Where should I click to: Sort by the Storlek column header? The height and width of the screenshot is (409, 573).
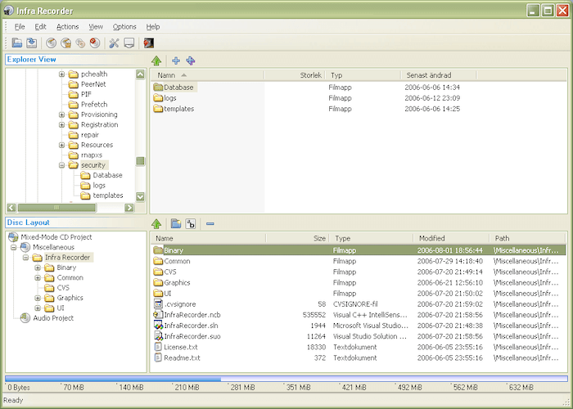[295, 75]
